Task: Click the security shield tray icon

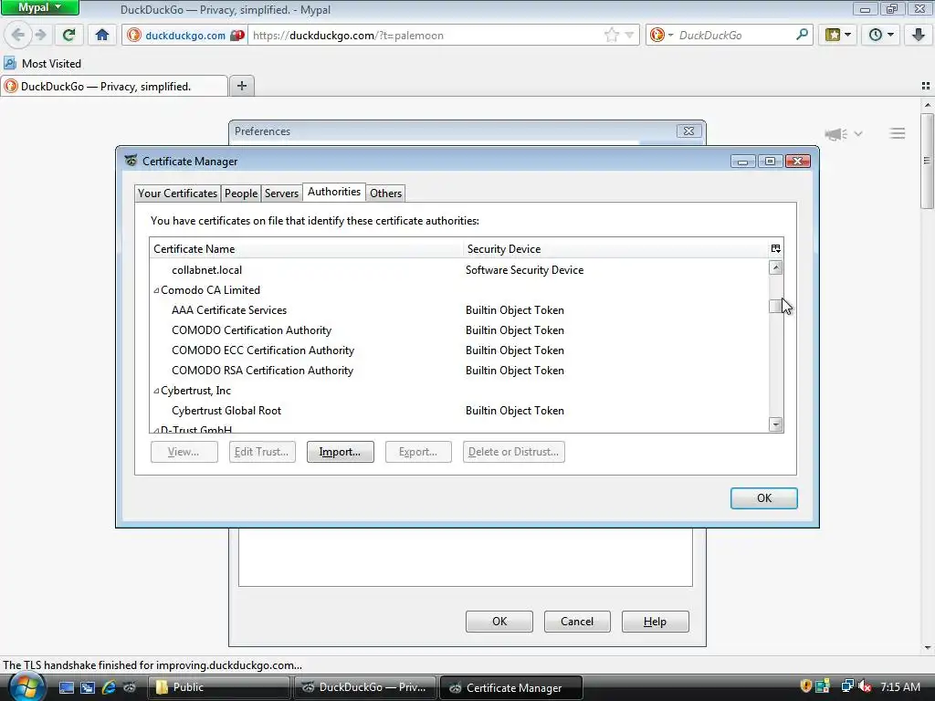Action: click(x=805, y=686)
